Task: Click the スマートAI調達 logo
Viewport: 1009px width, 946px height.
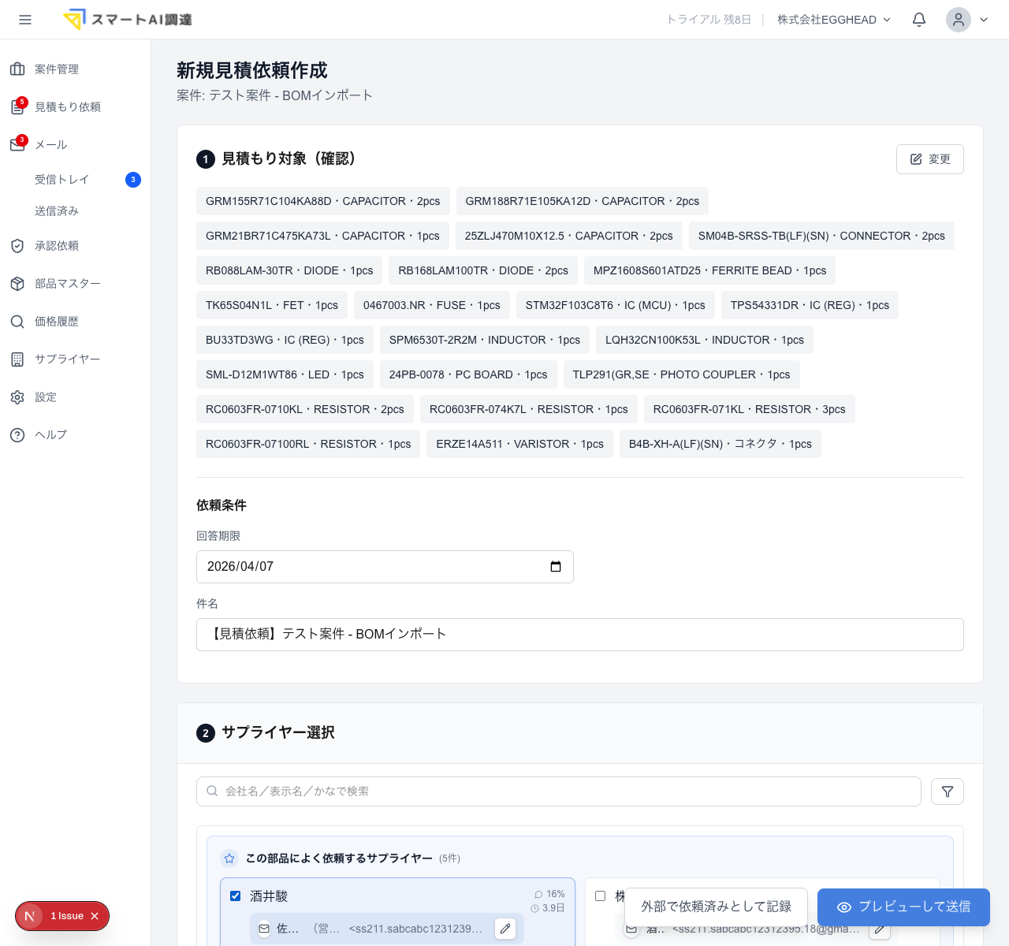Action: [x=128, y=20]
